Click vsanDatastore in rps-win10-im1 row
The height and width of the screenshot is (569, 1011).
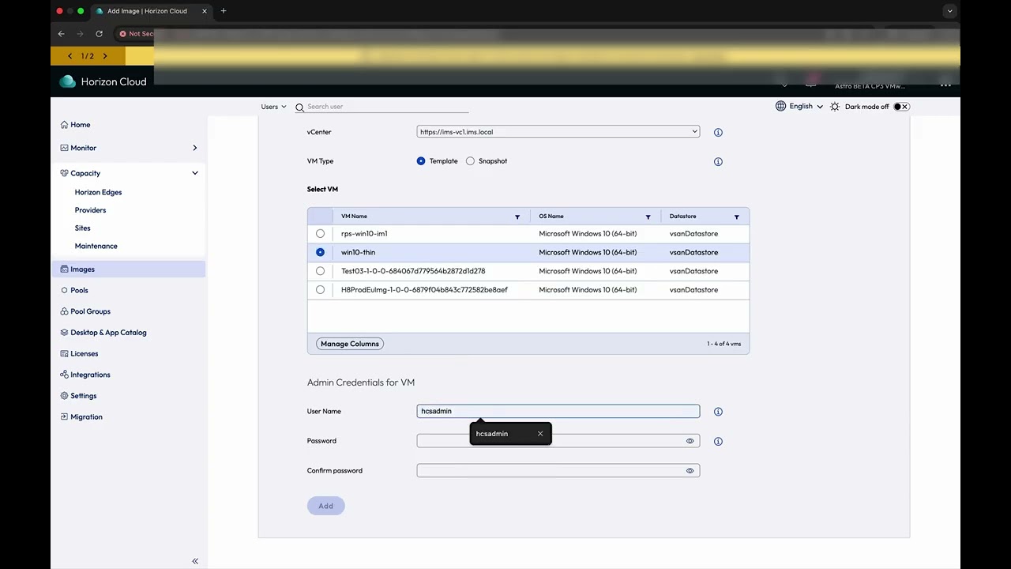click(x=693, y=234)
